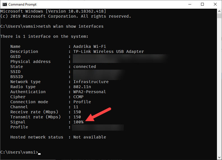Maximize the Command Prompt window

click(202, 4)
